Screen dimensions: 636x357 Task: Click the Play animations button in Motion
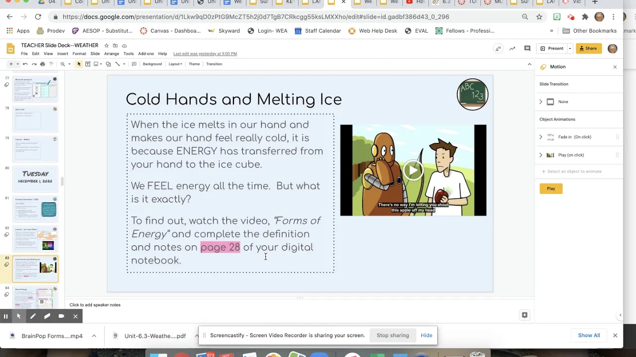point(551,188)
